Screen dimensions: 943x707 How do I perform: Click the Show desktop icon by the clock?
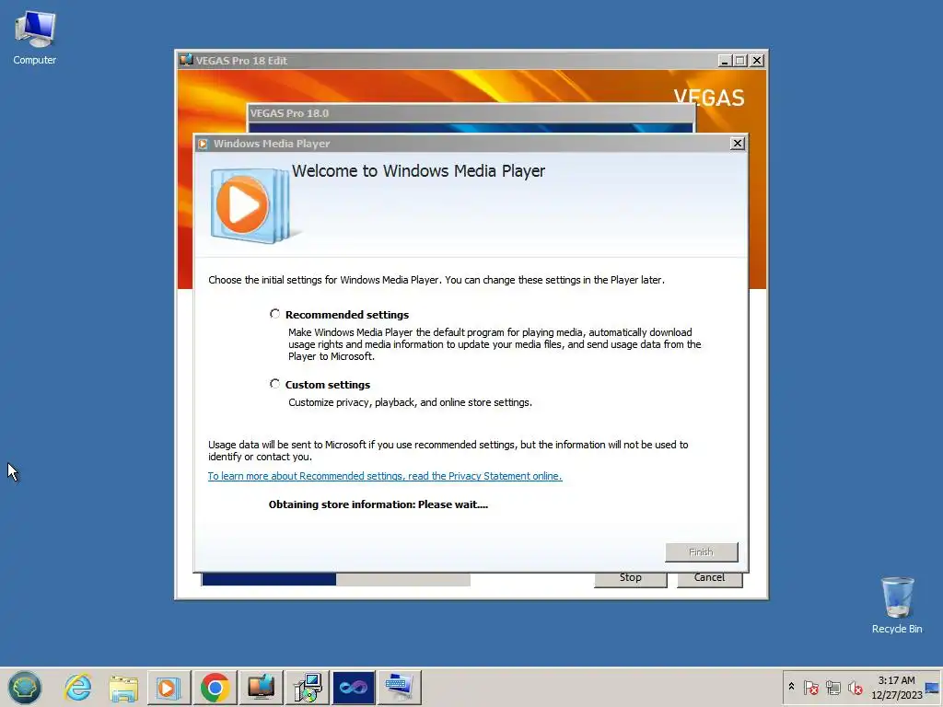(x=933, y=688)
